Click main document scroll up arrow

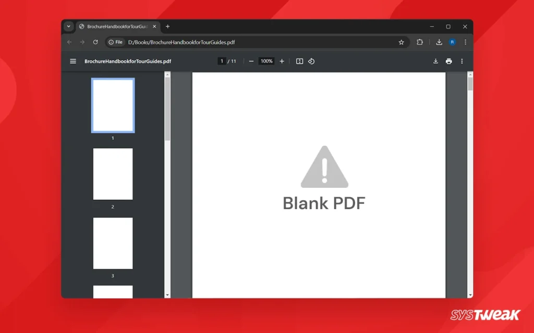pyautogui.click(x=470, y=74)
